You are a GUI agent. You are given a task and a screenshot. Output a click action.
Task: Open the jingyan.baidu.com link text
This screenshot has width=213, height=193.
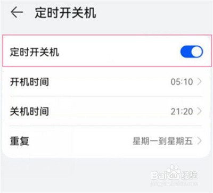(x=174, y=183)
